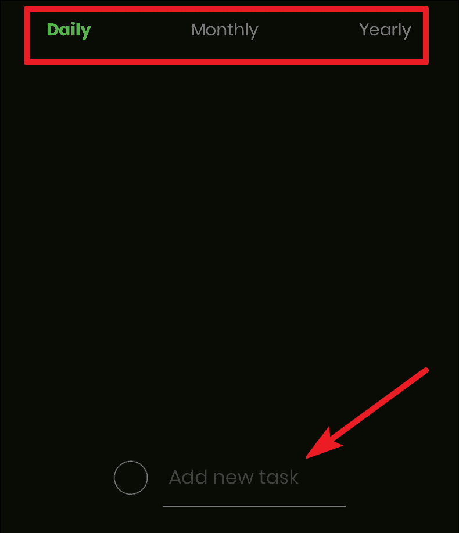Open the Yearly tab
Screen dimensions: 459x533
385,31
